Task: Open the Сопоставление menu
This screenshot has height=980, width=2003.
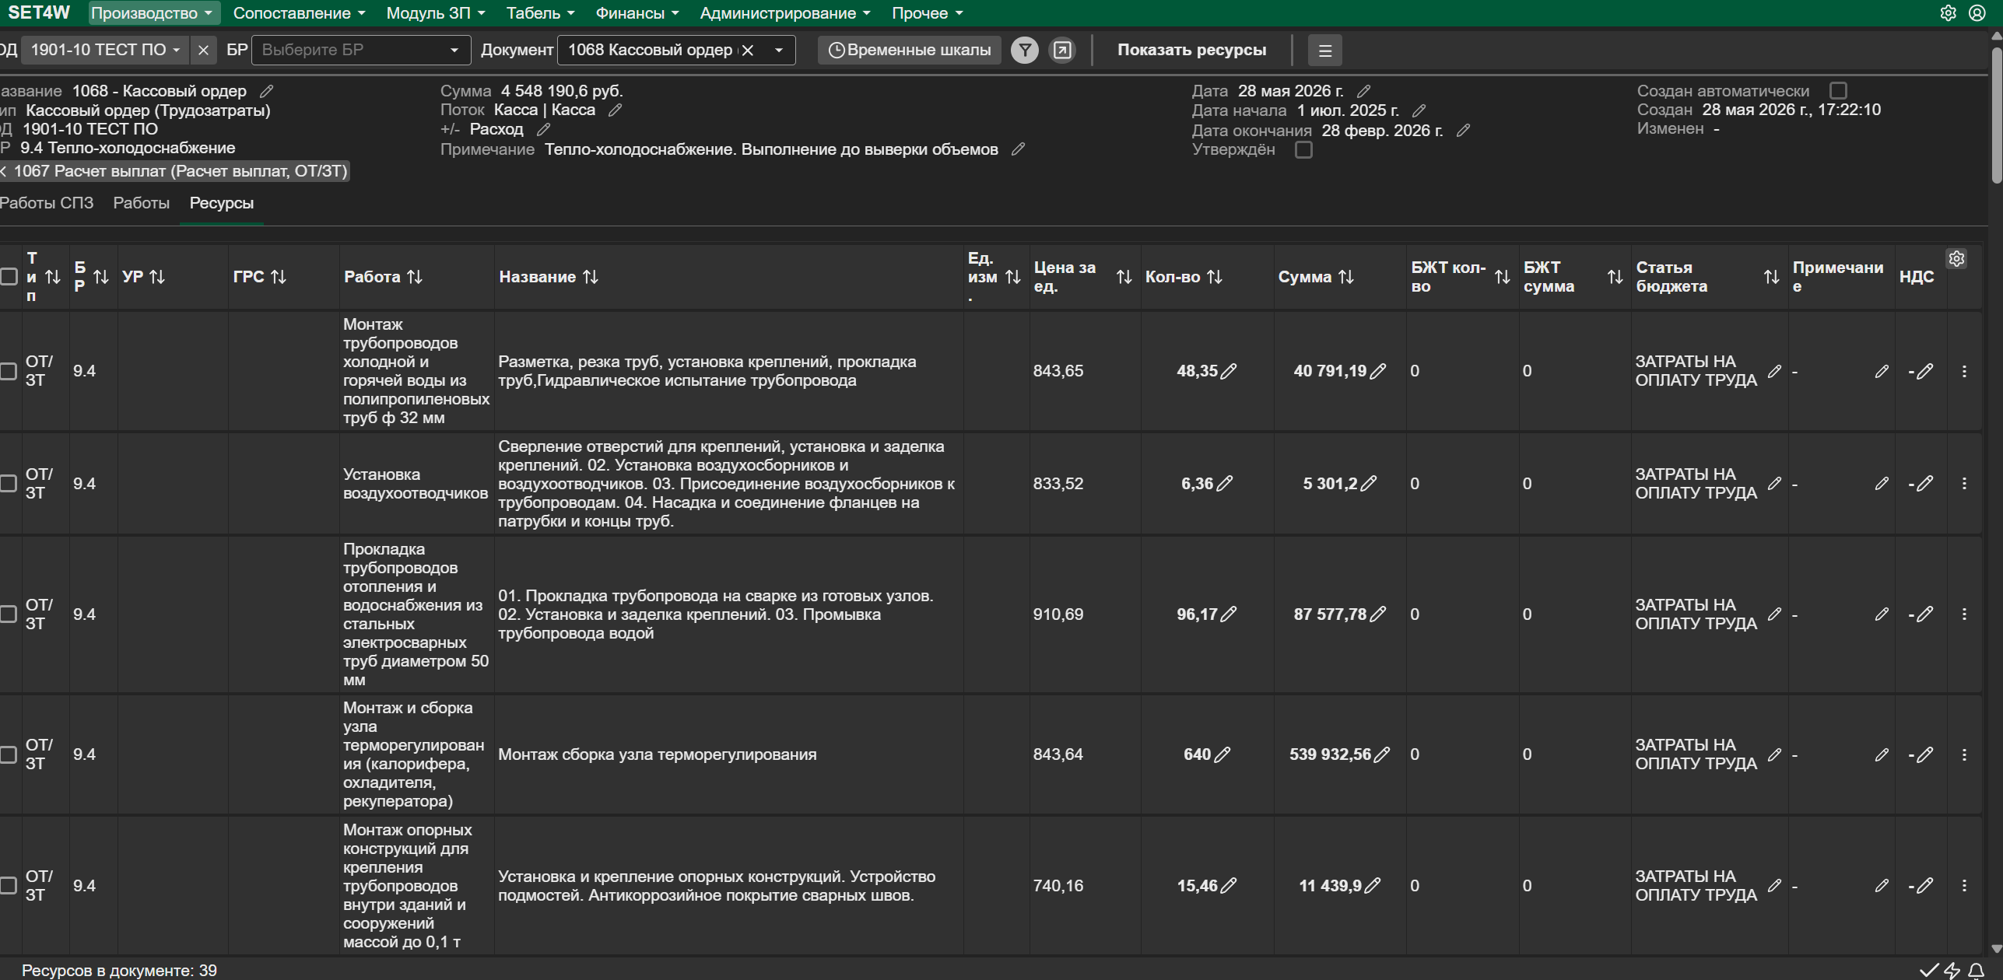Action: [300, 13]
